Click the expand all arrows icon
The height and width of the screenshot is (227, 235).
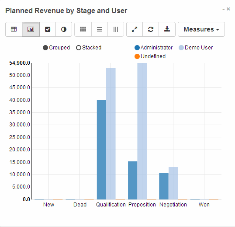point(135,29)
